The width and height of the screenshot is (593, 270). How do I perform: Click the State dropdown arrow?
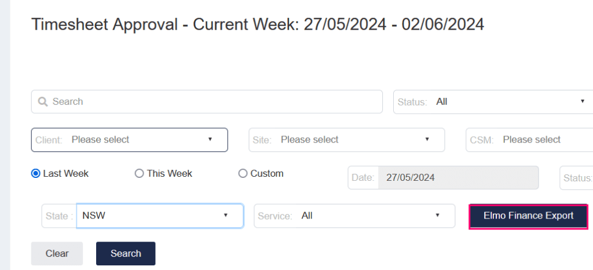click(225, 216)
